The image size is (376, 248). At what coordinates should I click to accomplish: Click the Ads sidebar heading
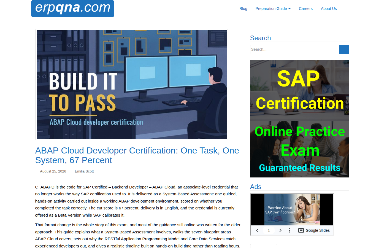pos(256,187)
